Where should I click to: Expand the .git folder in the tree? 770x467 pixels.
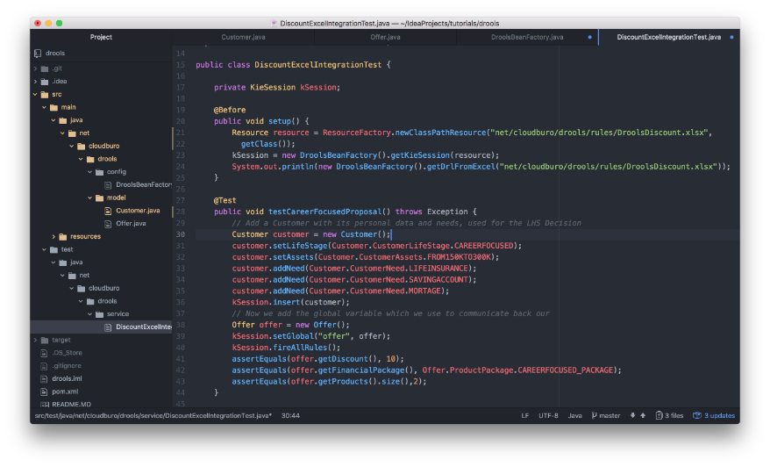(35, 68)
